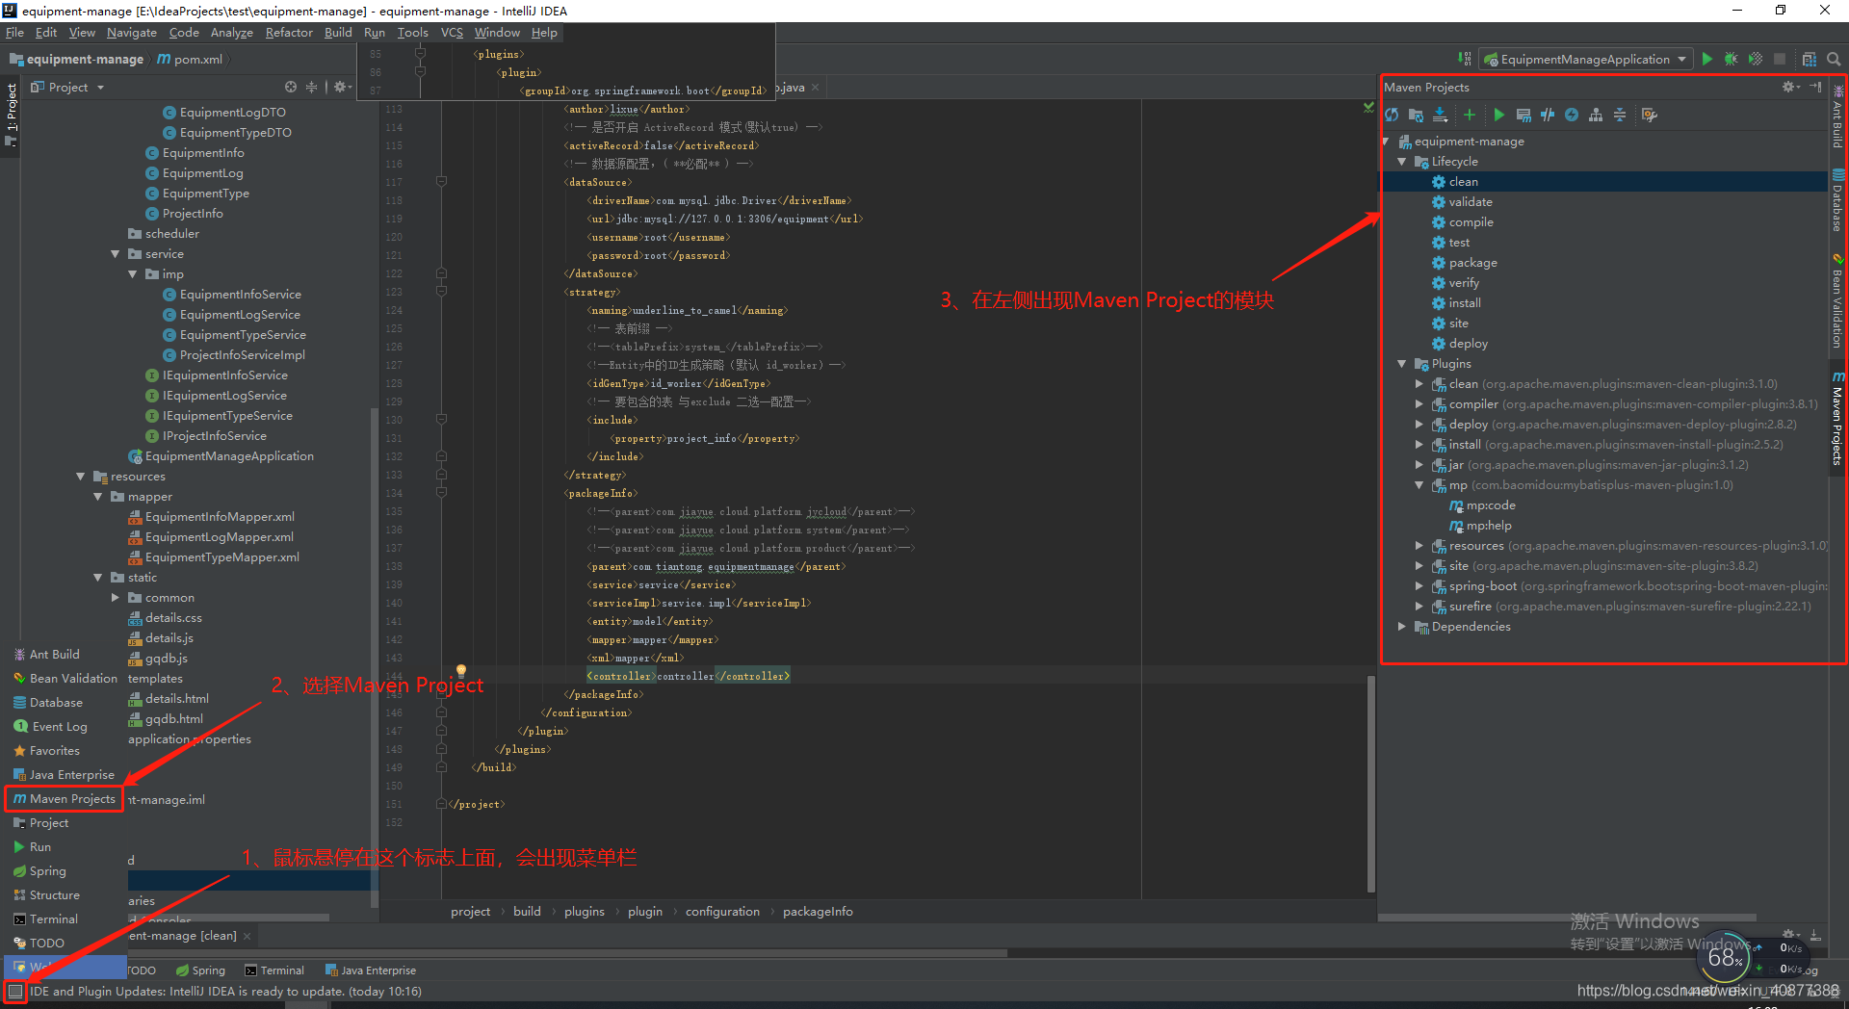Click the Stop button in main toolbar
The height and width of the screenshot is (1009, 1849).
point(1780,59)
